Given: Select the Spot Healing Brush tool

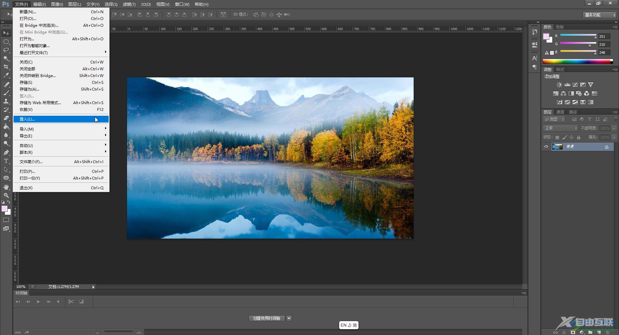Looking at the screenshot, I should (x=6, y=84).
